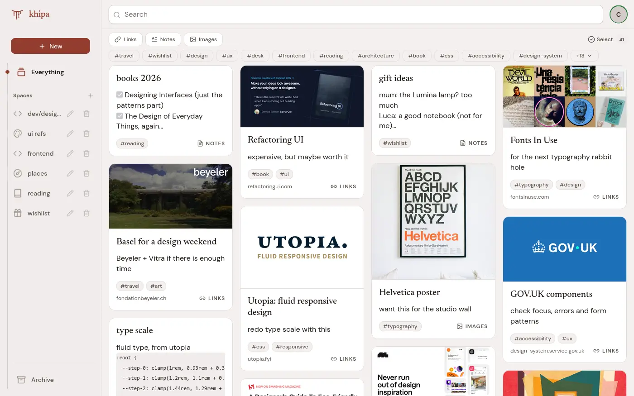
Task: Enable Select mode
Action: coord(600,39)
